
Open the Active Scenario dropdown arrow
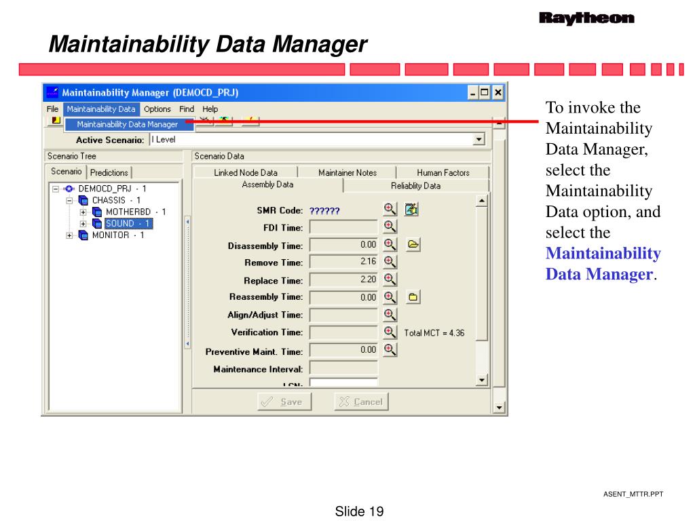[478, 140]
